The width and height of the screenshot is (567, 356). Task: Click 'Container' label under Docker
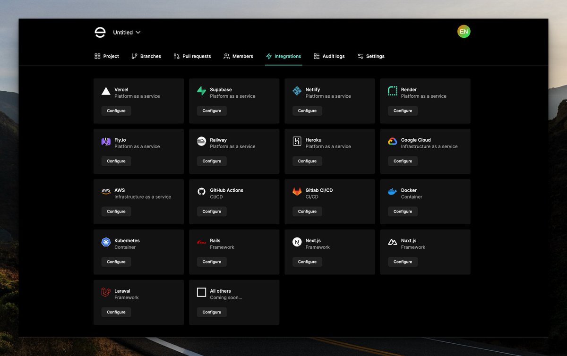click(x=412, y=197)
